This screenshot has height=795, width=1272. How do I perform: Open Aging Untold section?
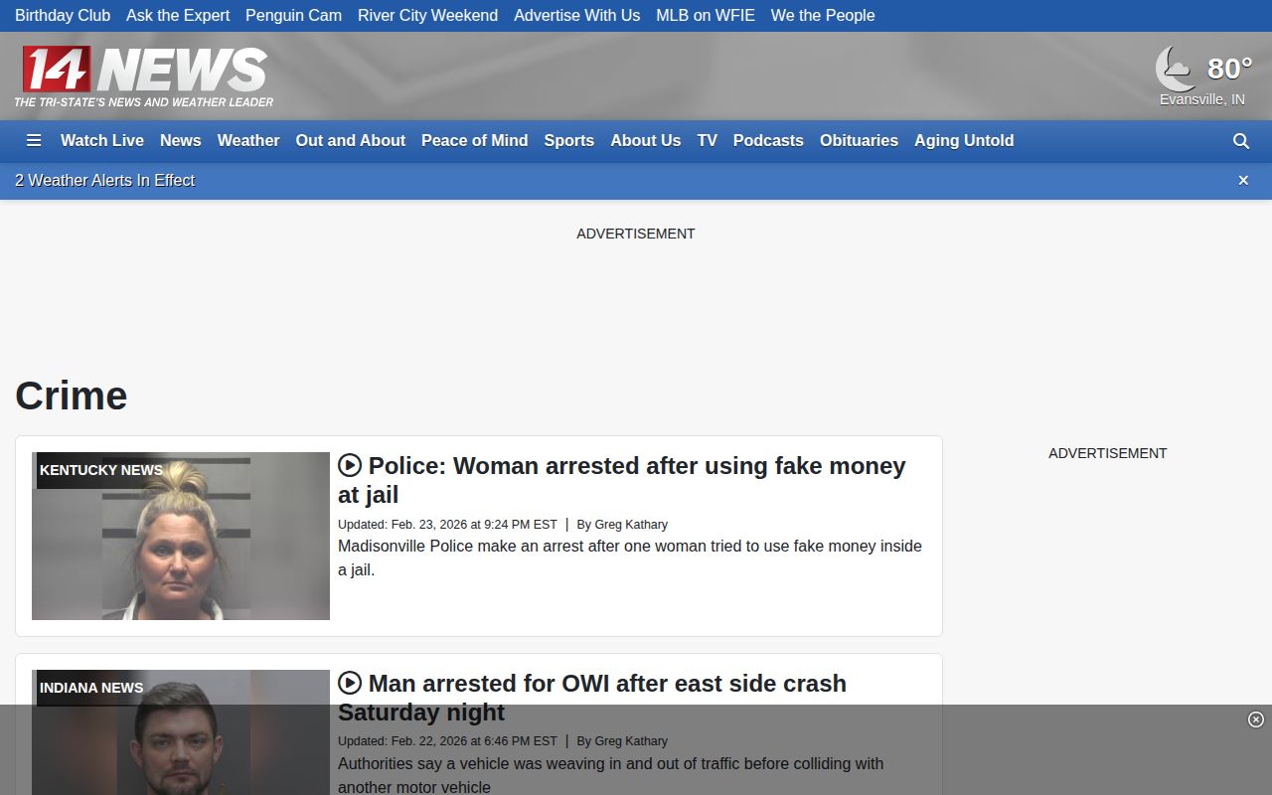pos(964,141)
